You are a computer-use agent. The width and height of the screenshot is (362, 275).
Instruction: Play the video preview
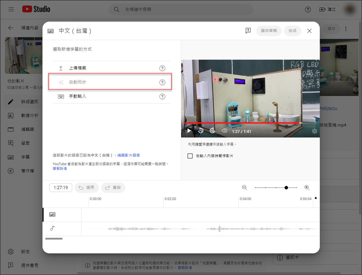(x=189, y=131)
